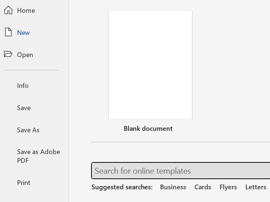Choose the Save As option
270x202 pixels.
click(x=28, y=130)
